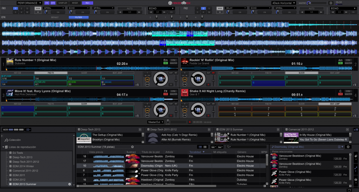Click the deck 3 BPM jog platter
This screenshot has height=192, width=359.
[160, 110]
